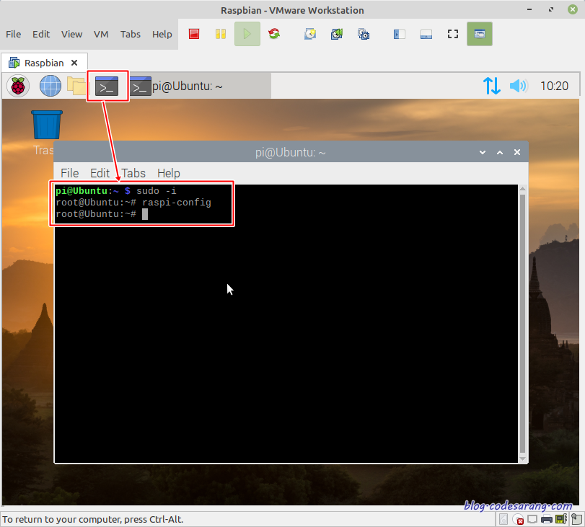Minimize the pi@Ubuntu terminal window

[x=483, y=152]
